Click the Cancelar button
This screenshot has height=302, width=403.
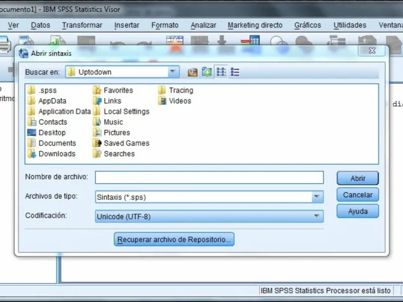(x=358, y=195)
